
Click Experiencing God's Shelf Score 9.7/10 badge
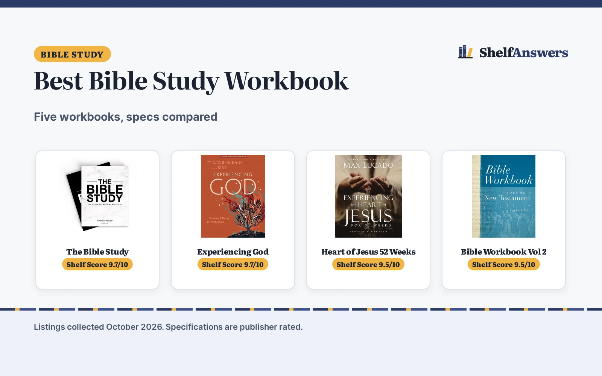click(233, 264)
